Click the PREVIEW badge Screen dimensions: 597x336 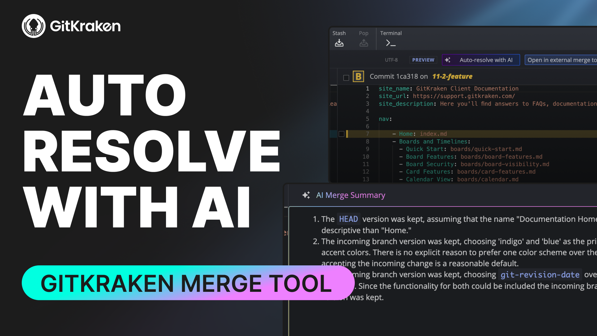point(423,60)
